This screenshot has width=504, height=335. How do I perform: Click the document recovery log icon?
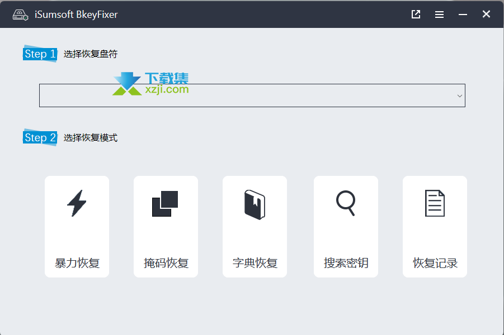pyautogui.click(x=435, y=203)
